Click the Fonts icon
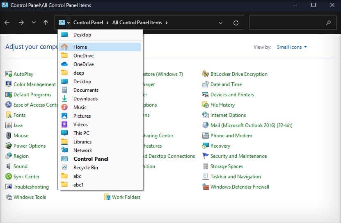 (x=9, y=115)
